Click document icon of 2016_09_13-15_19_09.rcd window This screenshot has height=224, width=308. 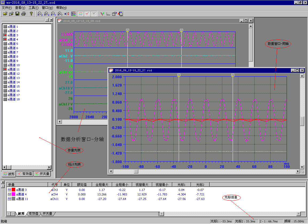tap(60, 21)
